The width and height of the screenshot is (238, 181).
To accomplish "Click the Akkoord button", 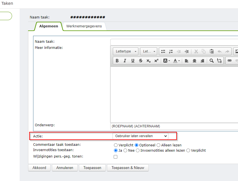I will [39, 168].
